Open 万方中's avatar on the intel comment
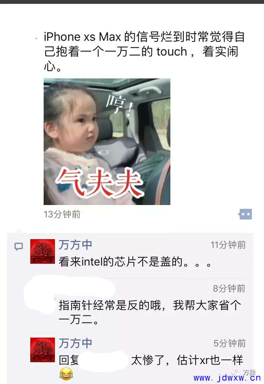This screenshot has width=264, height=384. [42, 251]
